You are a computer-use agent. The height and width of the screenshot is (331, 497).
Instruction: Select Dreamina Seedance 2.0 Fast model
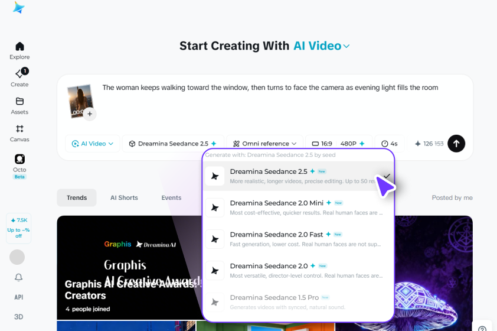[x=298, y=239]
